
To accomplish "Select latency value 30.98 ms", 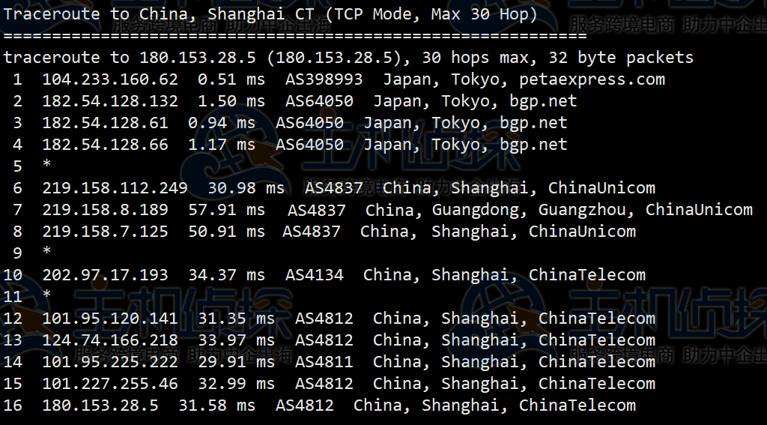I will coord(246,188).
